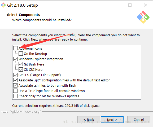Select the Windows Explorer integration label
Viewport: 153px width, 127px height.
[41, 59]
